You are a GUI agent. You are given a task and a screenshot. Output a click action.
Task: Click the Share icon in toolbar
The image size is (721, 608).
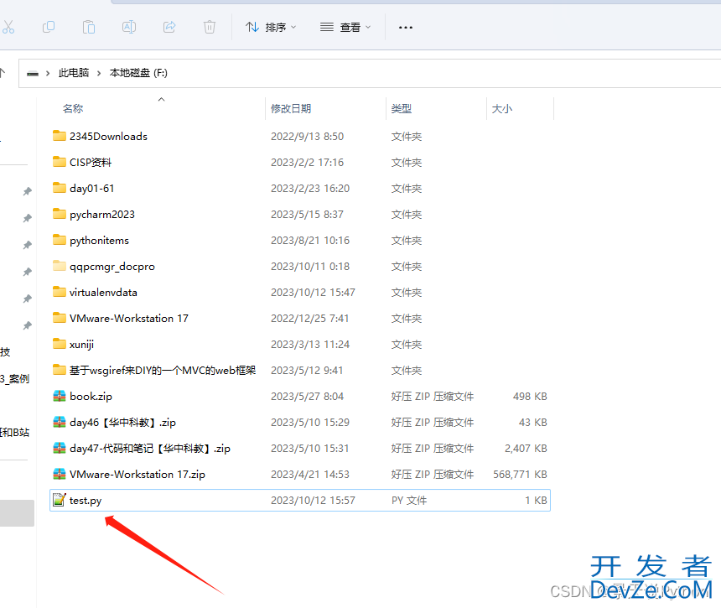(169, 27)
